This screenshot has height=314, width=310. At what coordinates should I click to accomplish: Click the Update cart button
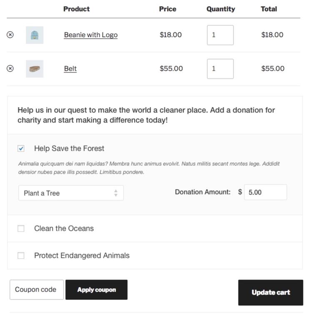pyautogui.click(x=271, y=293)
